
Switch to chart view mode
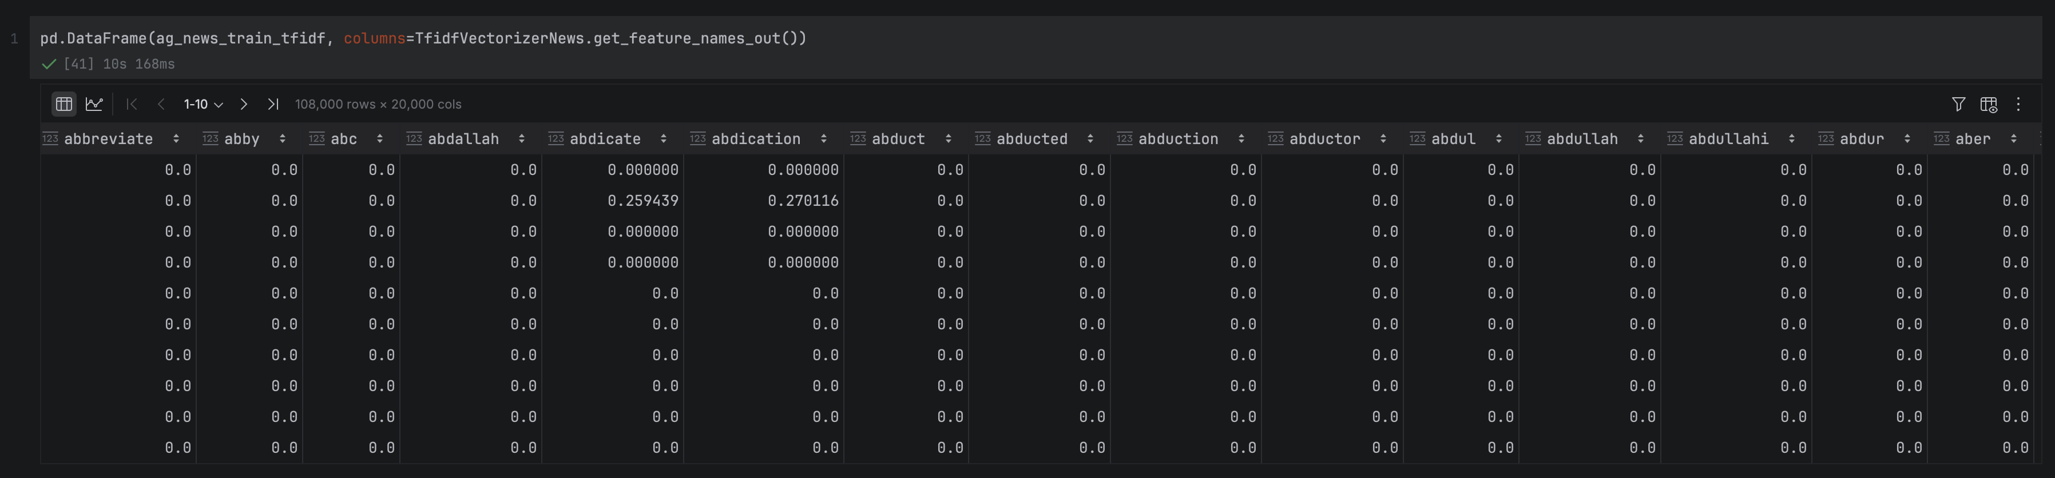click(x=94, y=103)
